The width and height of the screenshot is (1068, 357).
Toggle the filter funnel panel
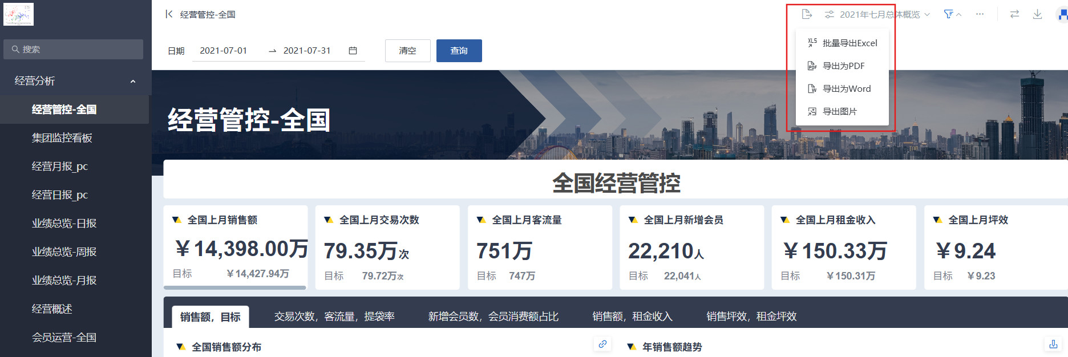point(952,14)
